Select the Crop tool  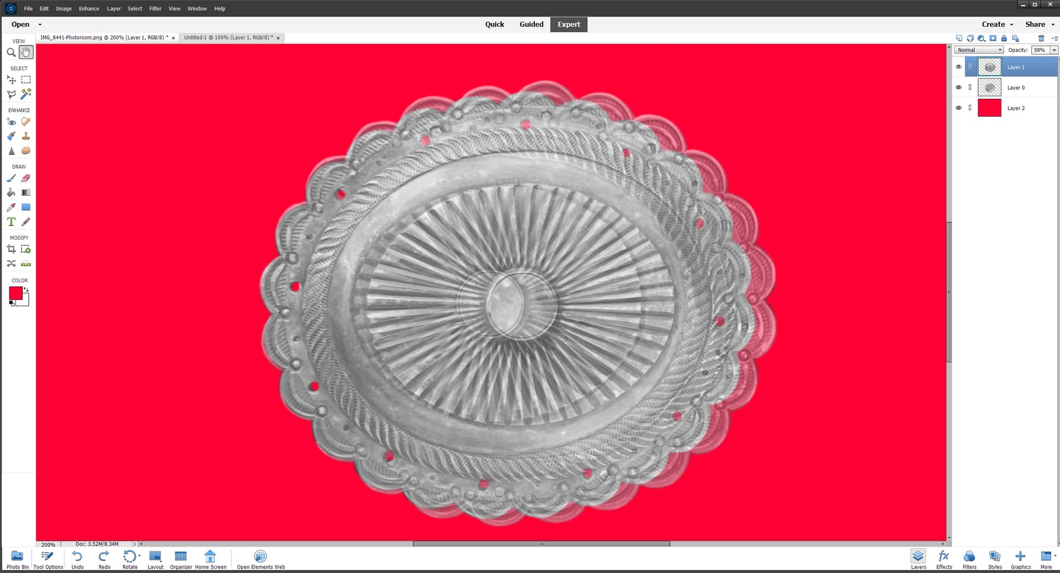[x=11, y=249]
